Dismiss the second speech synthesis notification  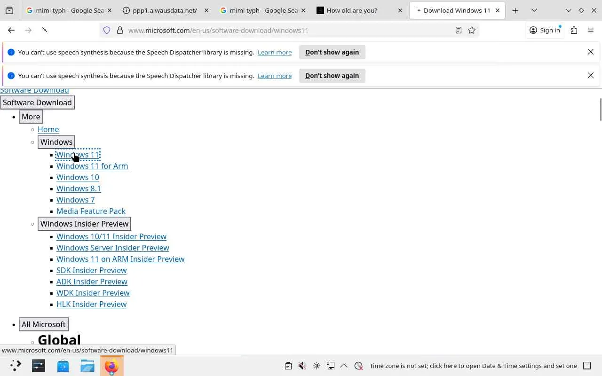(591, 75)
